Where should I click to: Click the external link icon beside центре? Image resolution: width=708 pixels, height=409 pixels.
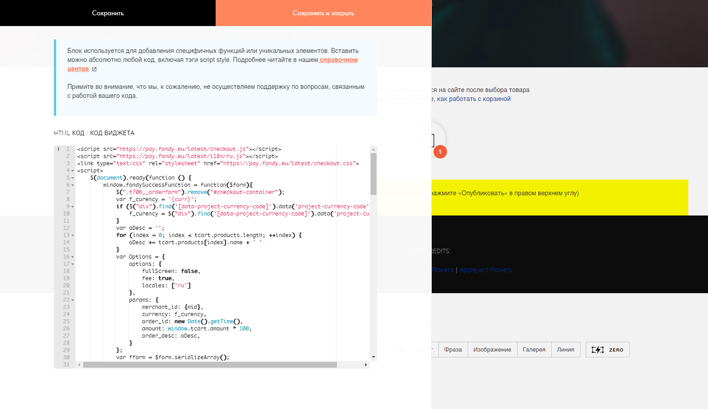pos(94,69)
